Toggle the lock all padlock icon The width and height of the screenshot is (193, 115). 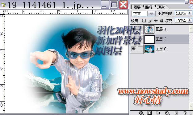(162, 21)
